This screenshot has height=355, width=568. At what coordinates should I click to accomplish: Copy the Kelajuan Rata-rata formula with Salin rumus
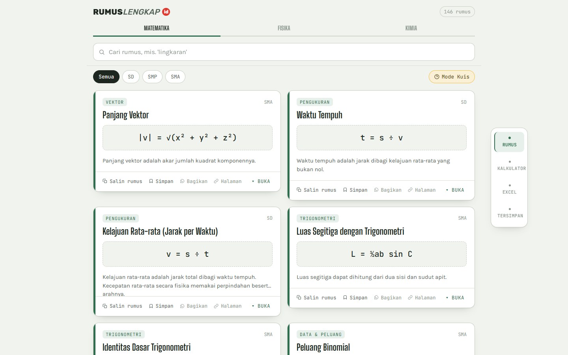[122, 306]
